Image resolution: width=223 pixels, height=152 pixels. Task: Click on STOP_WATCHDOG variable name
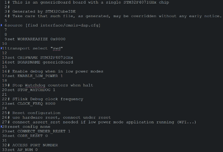34,90
